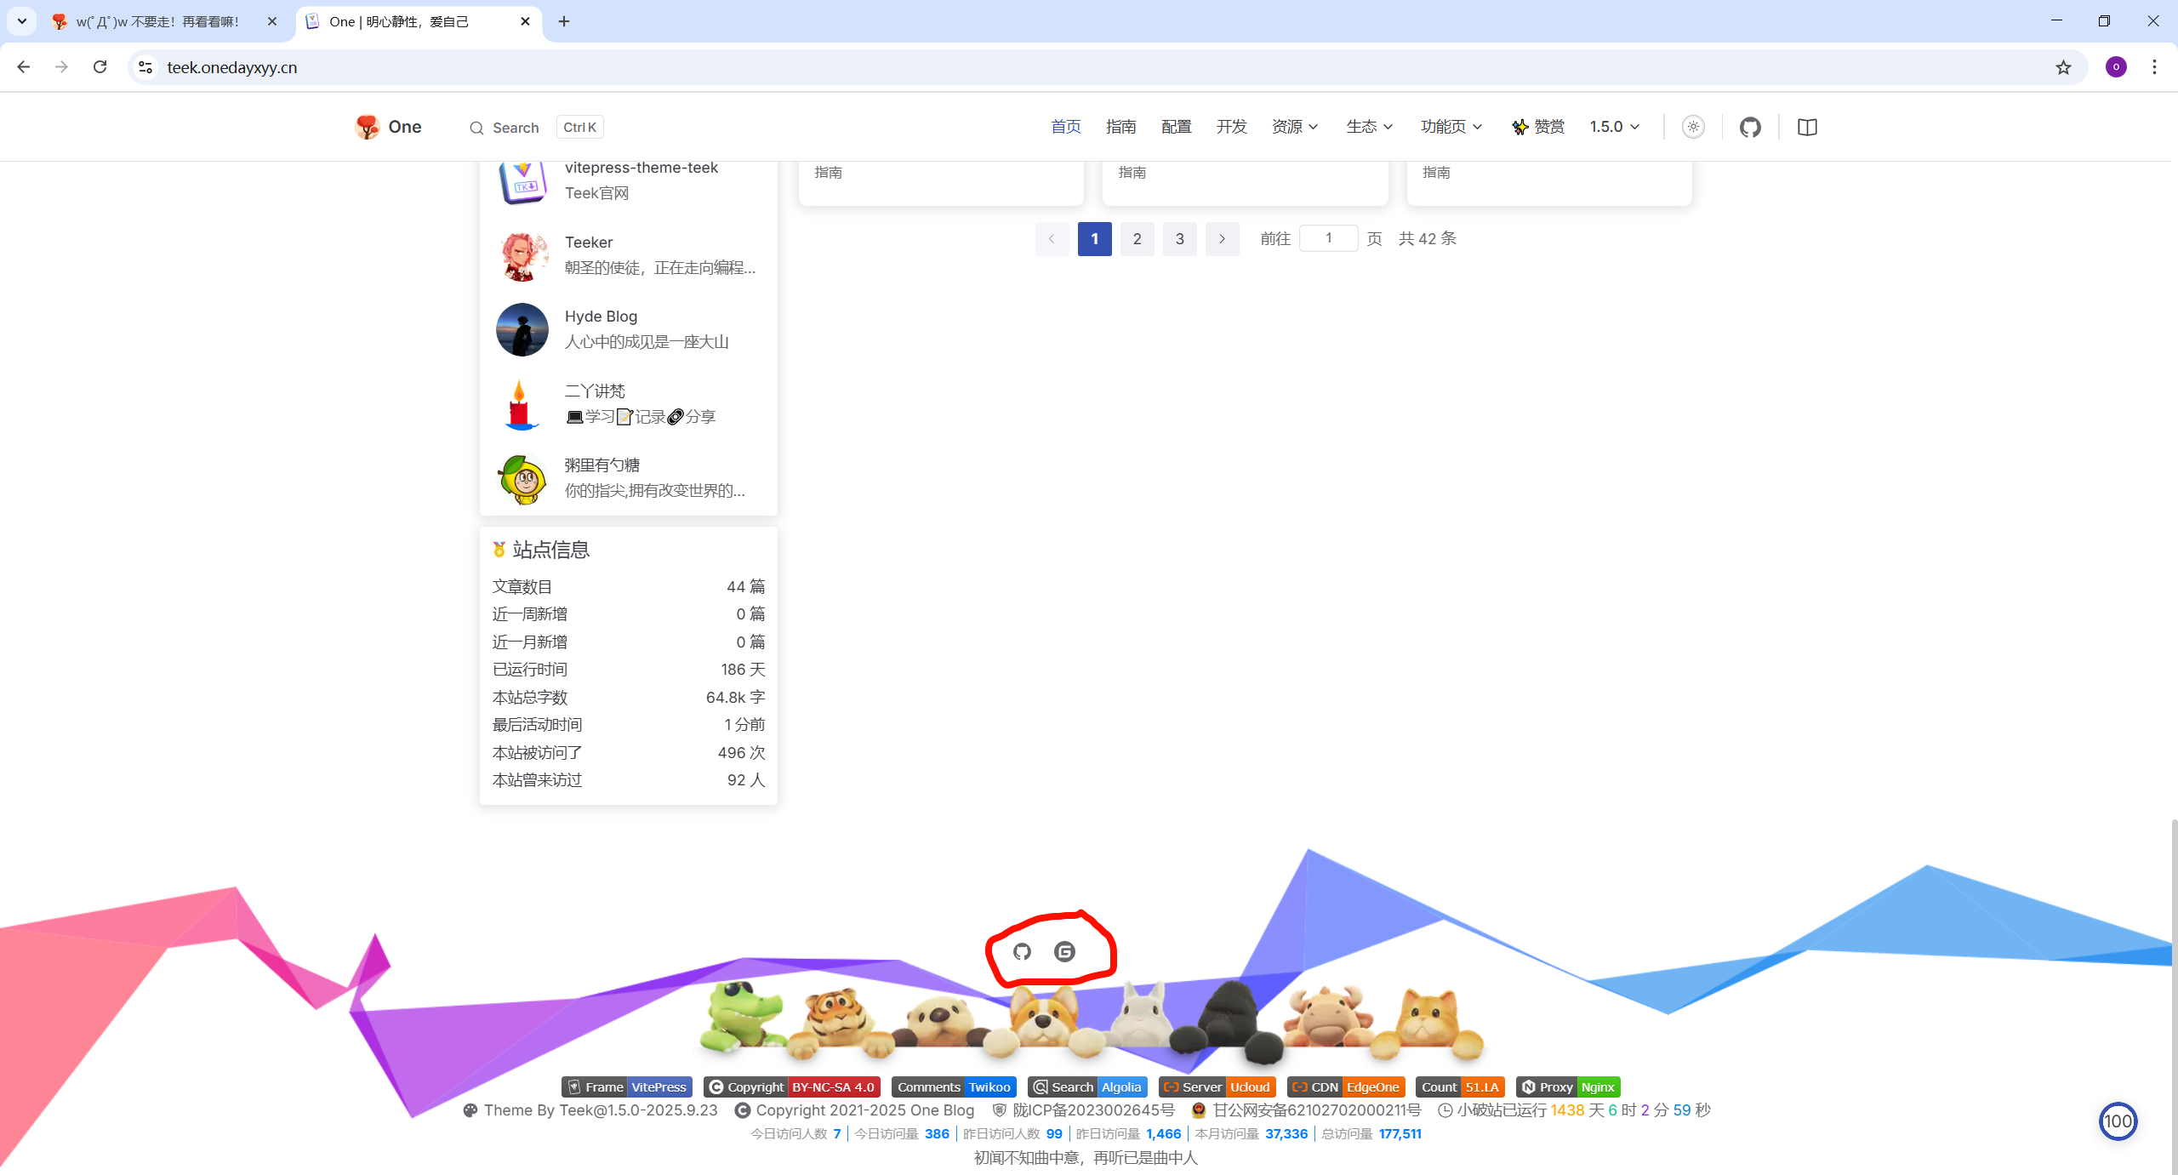
Task: Click the scroll-to-top progress circle showing 100
Action: coord(2118,1121)
